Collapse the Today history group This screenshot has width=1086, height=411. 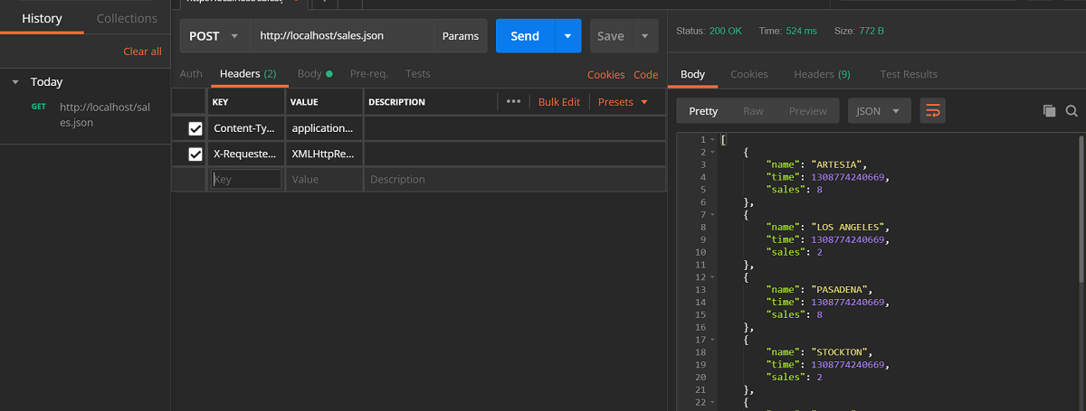pos(15,82)
